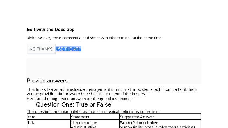Click the 'you by providing the answers' line
Image resolution: width=228 pixels, height=128 pixels.
coord(86,94)
